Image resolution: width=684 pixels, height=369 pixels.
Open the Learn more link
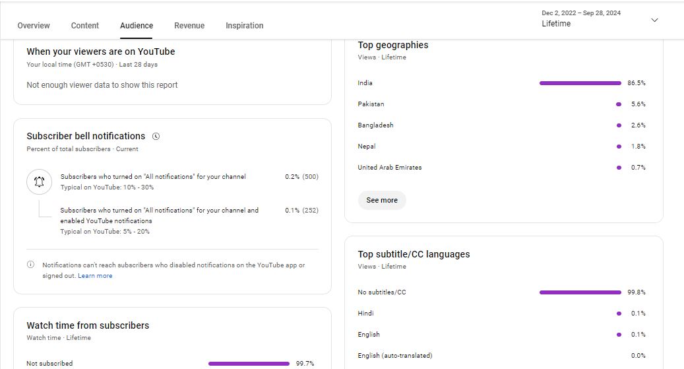tap(95, 276)
